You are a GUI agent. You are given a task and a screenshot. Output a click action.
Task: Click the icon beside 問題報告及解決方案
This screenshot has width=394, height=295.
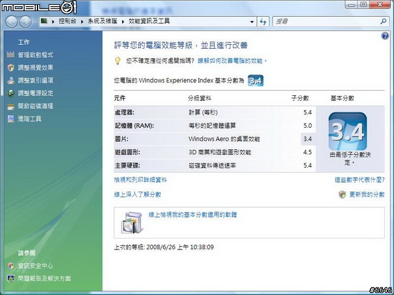tap(11, 278)
